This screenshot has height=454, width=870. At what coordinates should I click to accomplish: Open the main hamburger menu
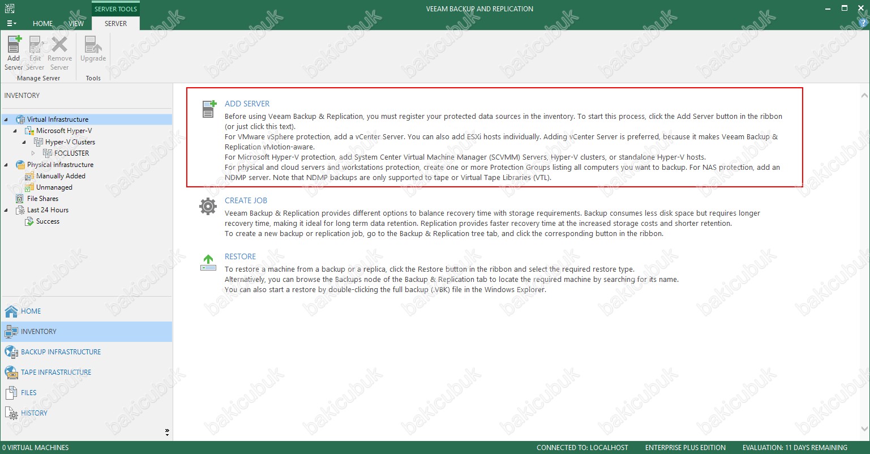(11, 23)
